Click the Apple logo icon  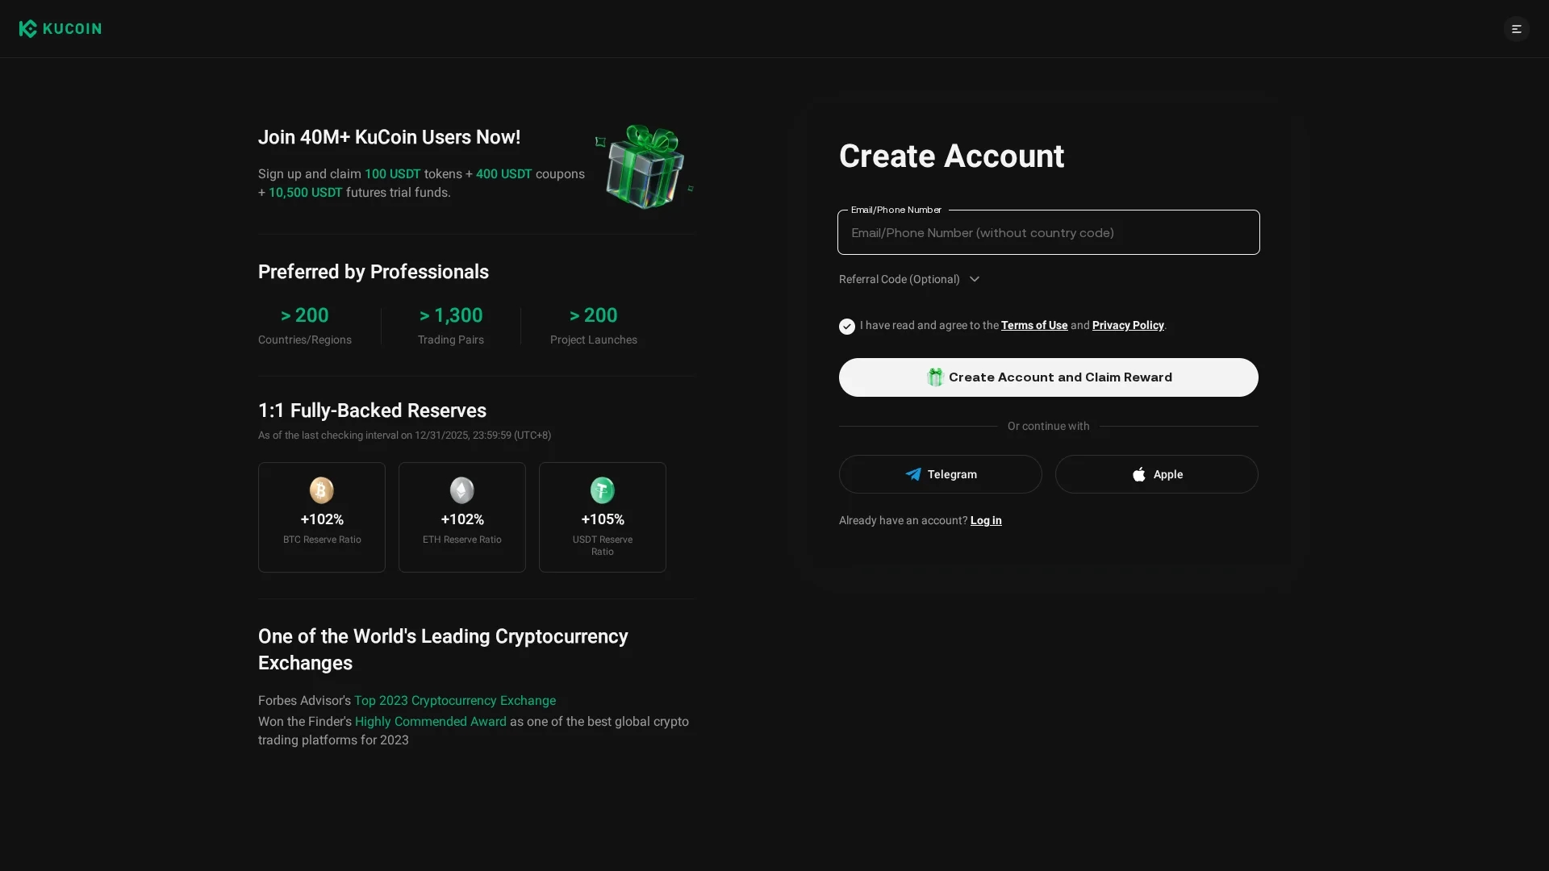tap(1138, 474)
